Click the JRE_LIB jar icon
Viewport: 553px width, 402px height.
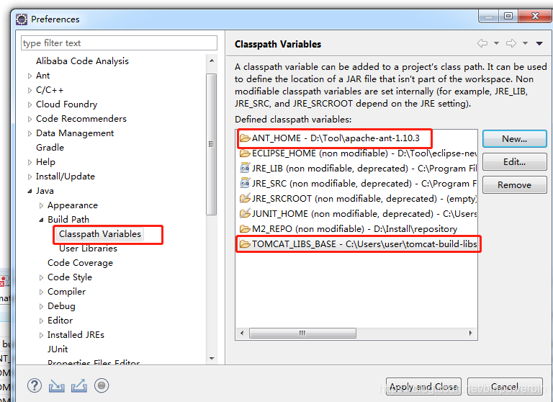pos(245,168)
